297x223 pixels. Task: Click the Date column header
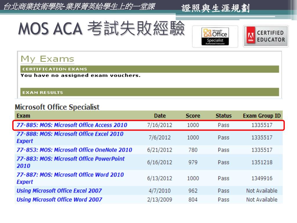160,116
